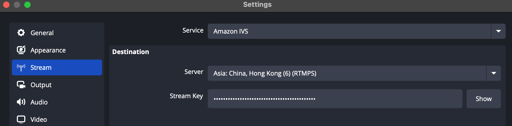This screenshot has height=126, width=512.
Task: Click the Stream broadcast antenna icon
Action: point(21,67)
